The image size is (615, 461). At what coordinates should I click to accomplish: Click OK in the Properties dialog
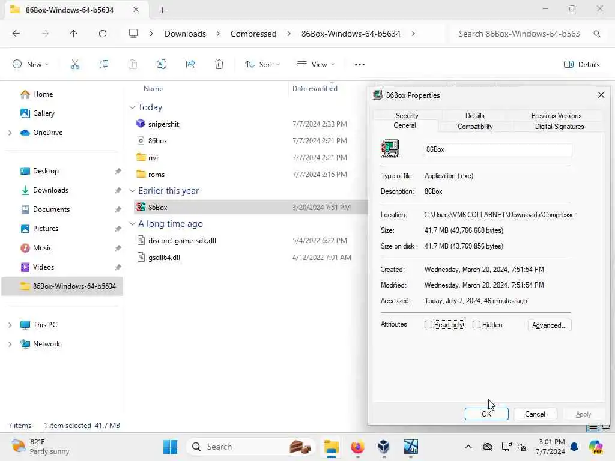pyautogui.click(x=486, y=414)
